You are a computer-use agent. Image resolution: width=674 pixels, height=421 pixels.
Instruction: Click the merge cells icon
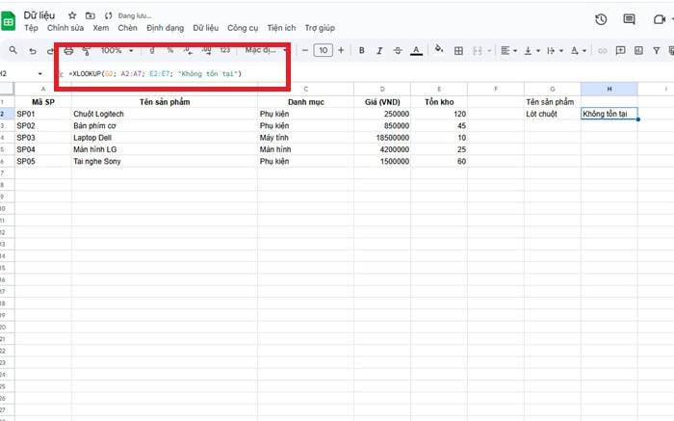click(x=478, y=51)
